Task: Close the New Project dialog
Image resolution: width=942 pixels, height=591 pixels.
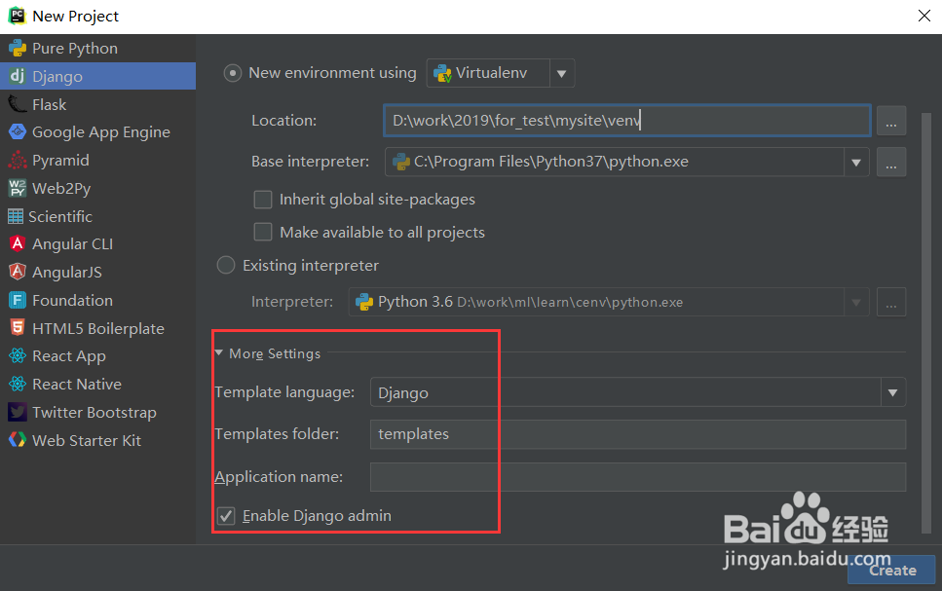Action: (924, 16)
